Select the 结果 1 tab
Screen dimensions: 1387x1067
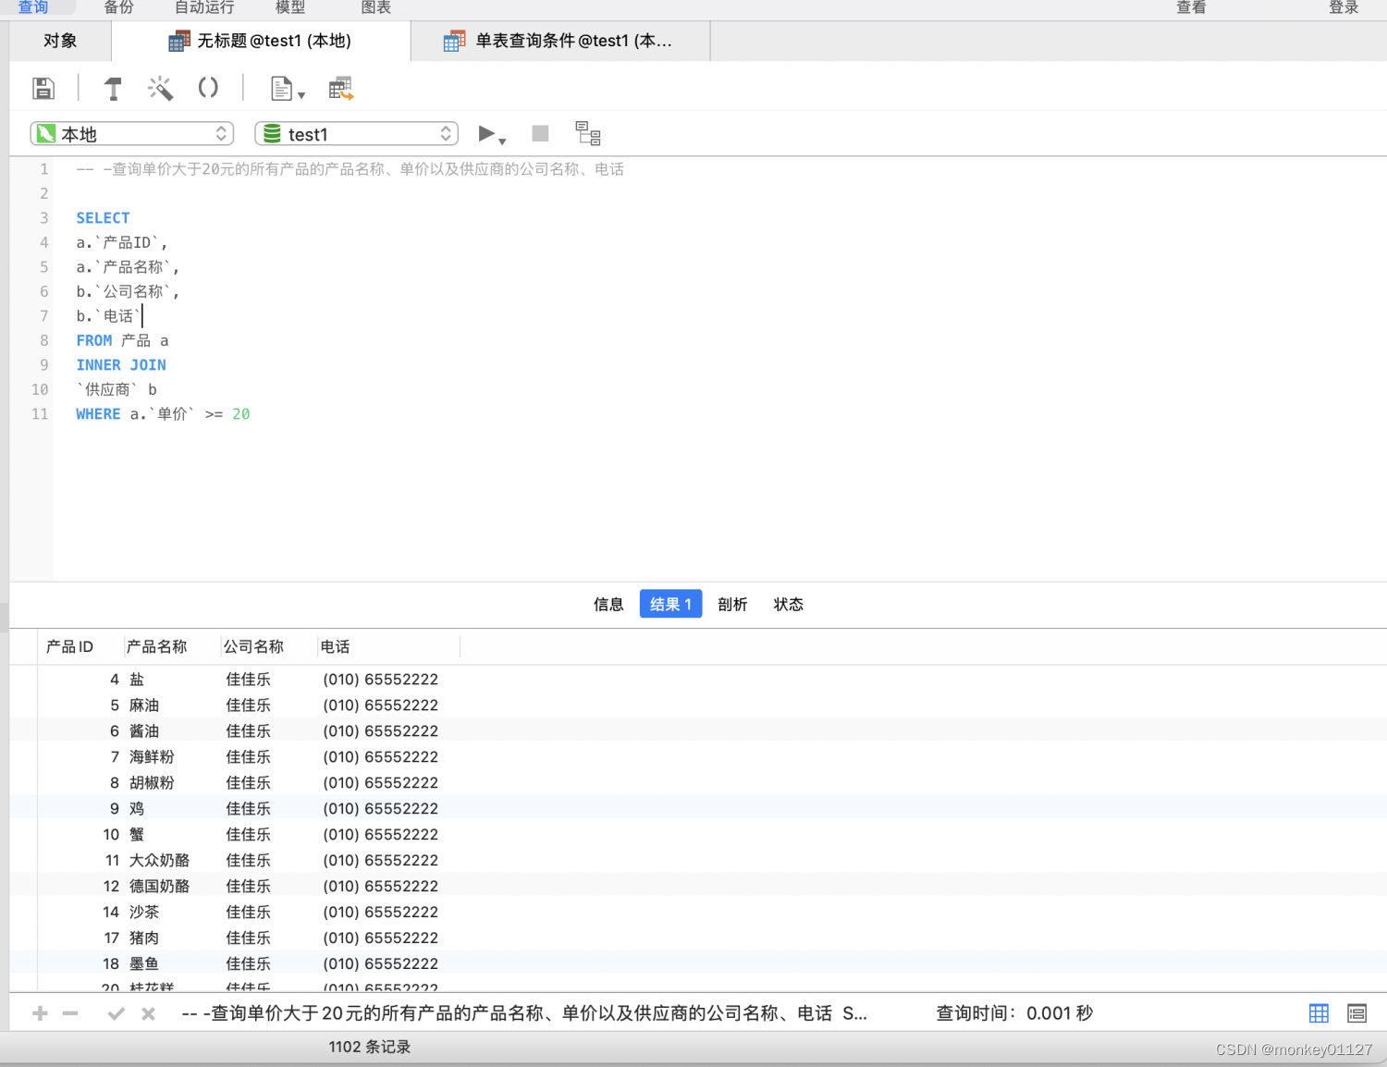coord(671,604)
